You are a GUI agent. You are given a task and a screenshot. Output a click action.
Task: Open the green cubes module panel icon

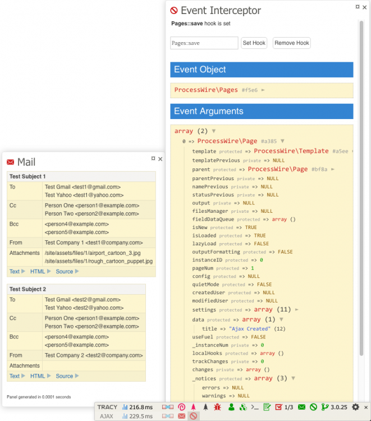pyautogui.click(x=243, y=407)
